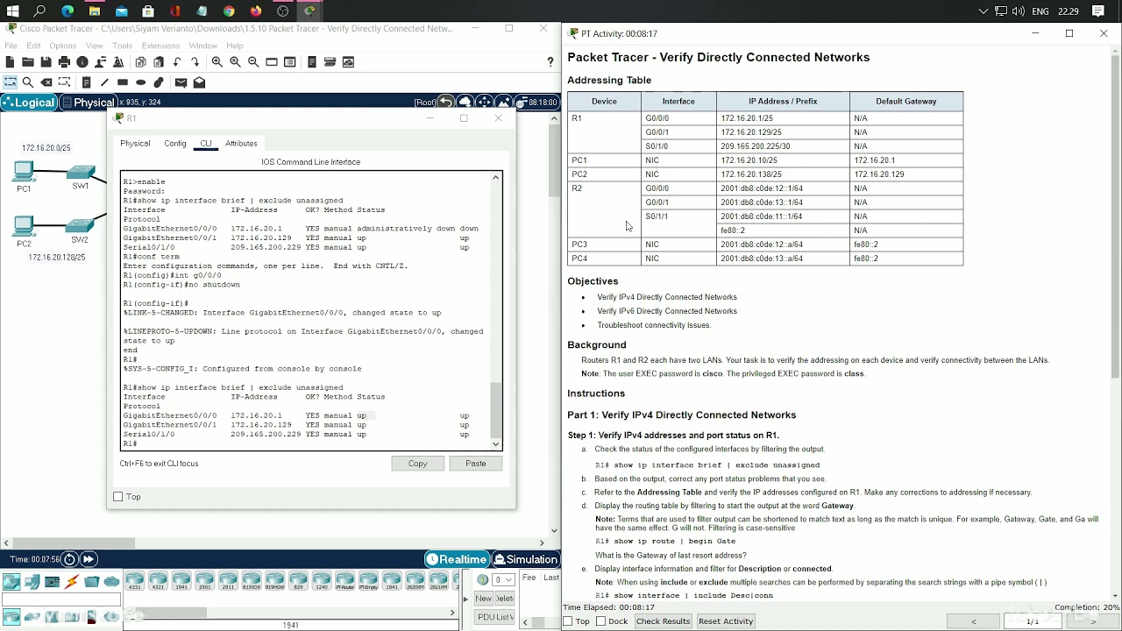The width and height of the screenshot is (1122, 631).
Task: Click the Save disk icon in toolbar
Action: (x=46, y=62)
